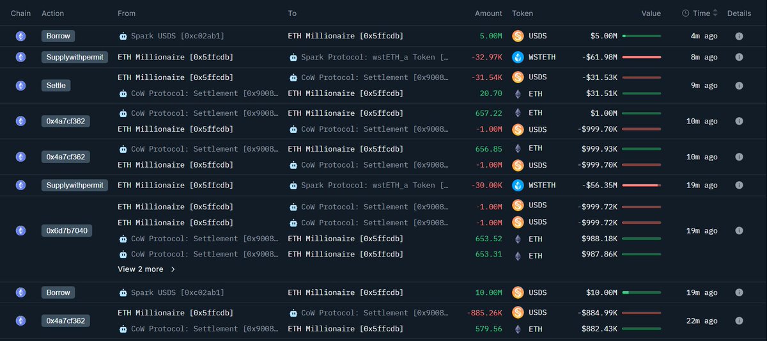The image size is (767, 341).
Task: Click time label 22m ago
Action: point(701,321)
